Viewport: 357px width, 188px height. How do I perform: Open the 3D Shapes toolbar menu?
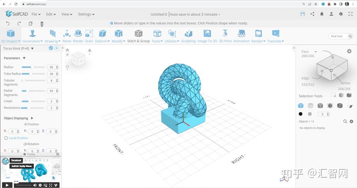click(x=10, y=36)
